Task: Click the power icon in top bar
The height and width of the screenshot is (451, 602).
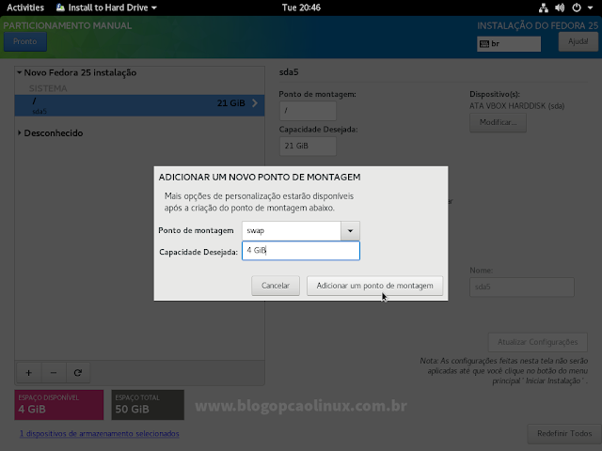Action: point(577,8)
